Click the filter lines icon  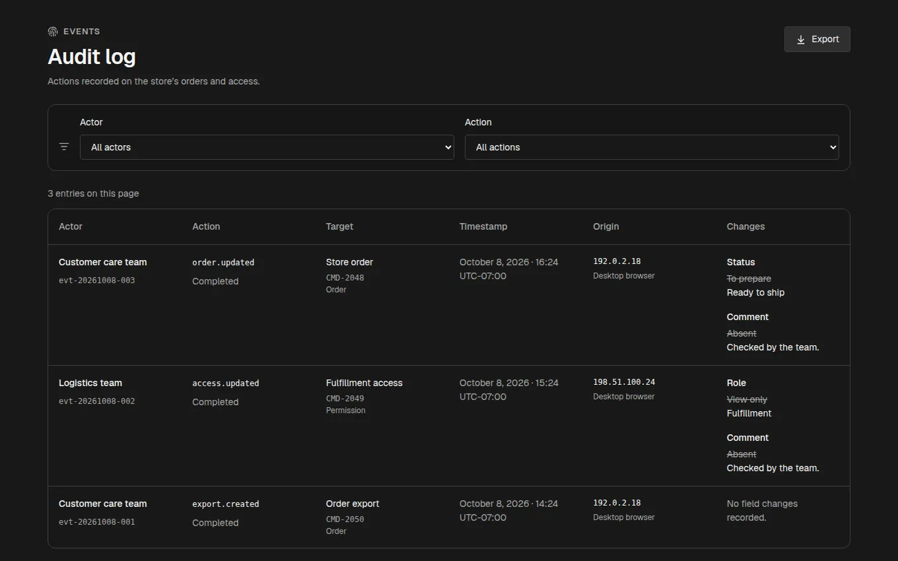64,147
